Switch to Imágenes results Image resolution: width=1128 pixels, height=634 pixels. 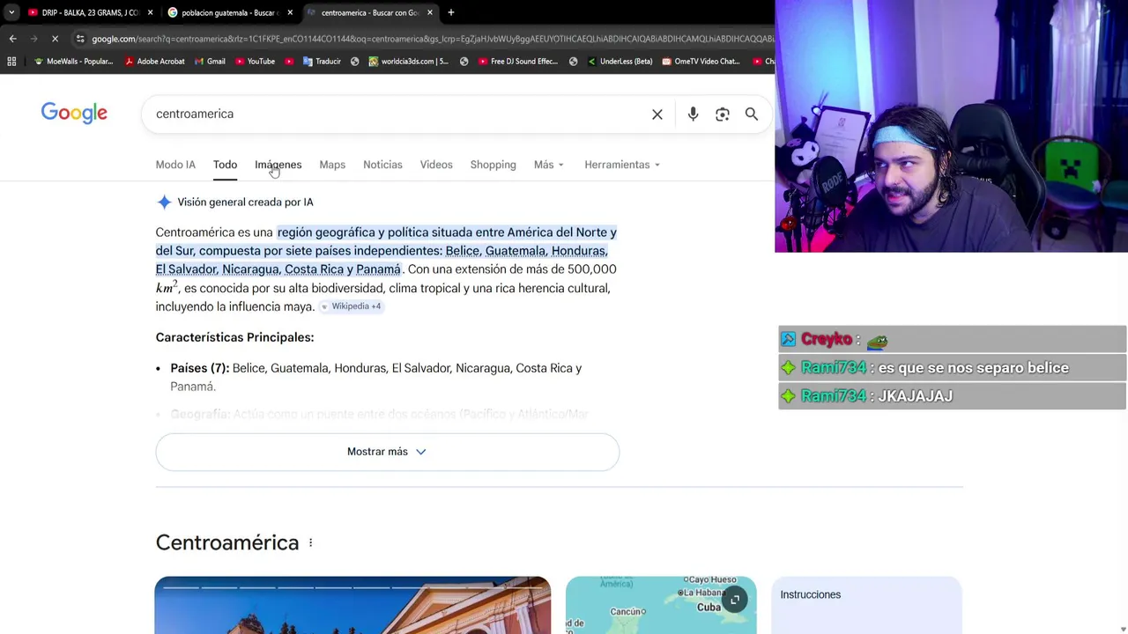coord(278,165)
